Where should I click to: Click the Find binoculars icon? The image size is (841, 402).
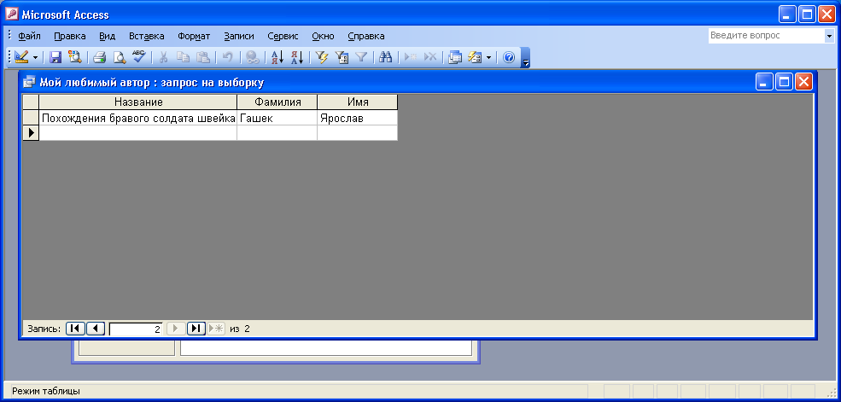386,57
